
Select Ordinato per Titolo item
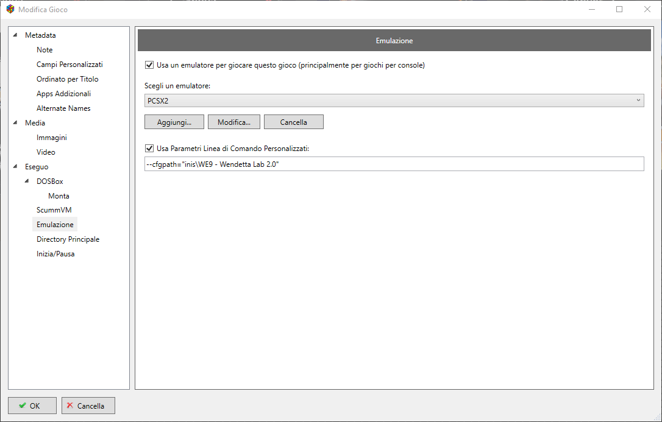coord(68,79)
